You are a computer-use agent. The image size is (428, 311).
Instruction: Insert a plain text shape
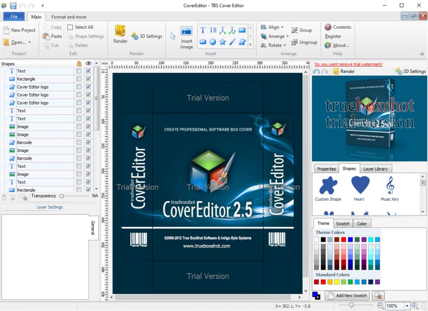click(x=203, y=30)
